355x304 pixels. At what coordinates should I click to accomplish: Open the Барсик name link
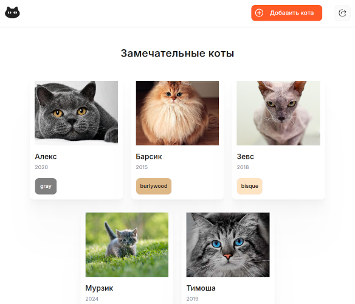(149, 156)
